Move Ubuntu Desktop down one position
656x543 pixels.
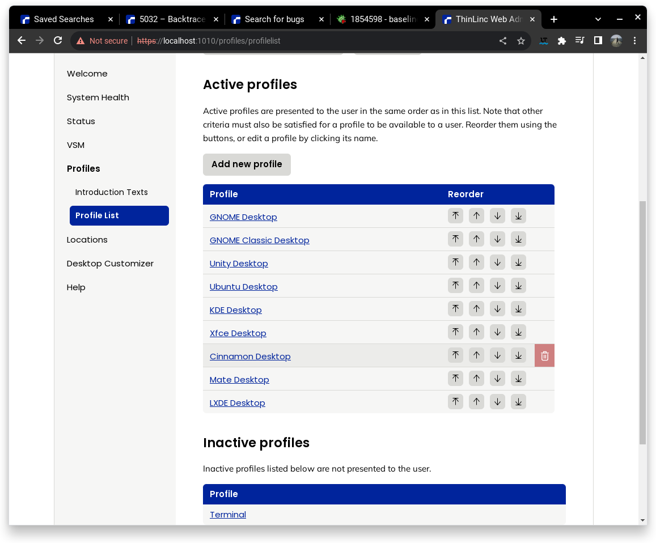[497, 285]
